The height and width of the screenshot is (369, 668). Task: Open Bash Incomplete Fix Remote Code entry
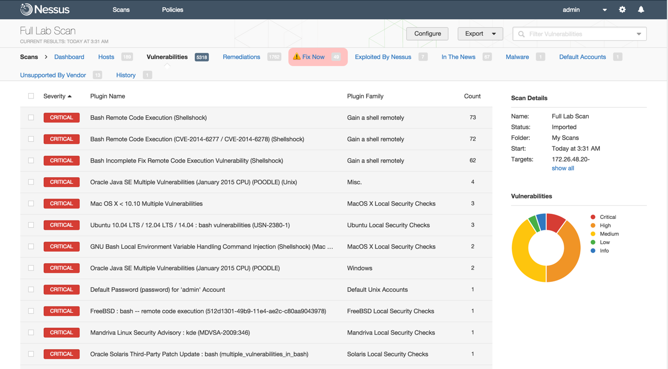pos(187,161)
